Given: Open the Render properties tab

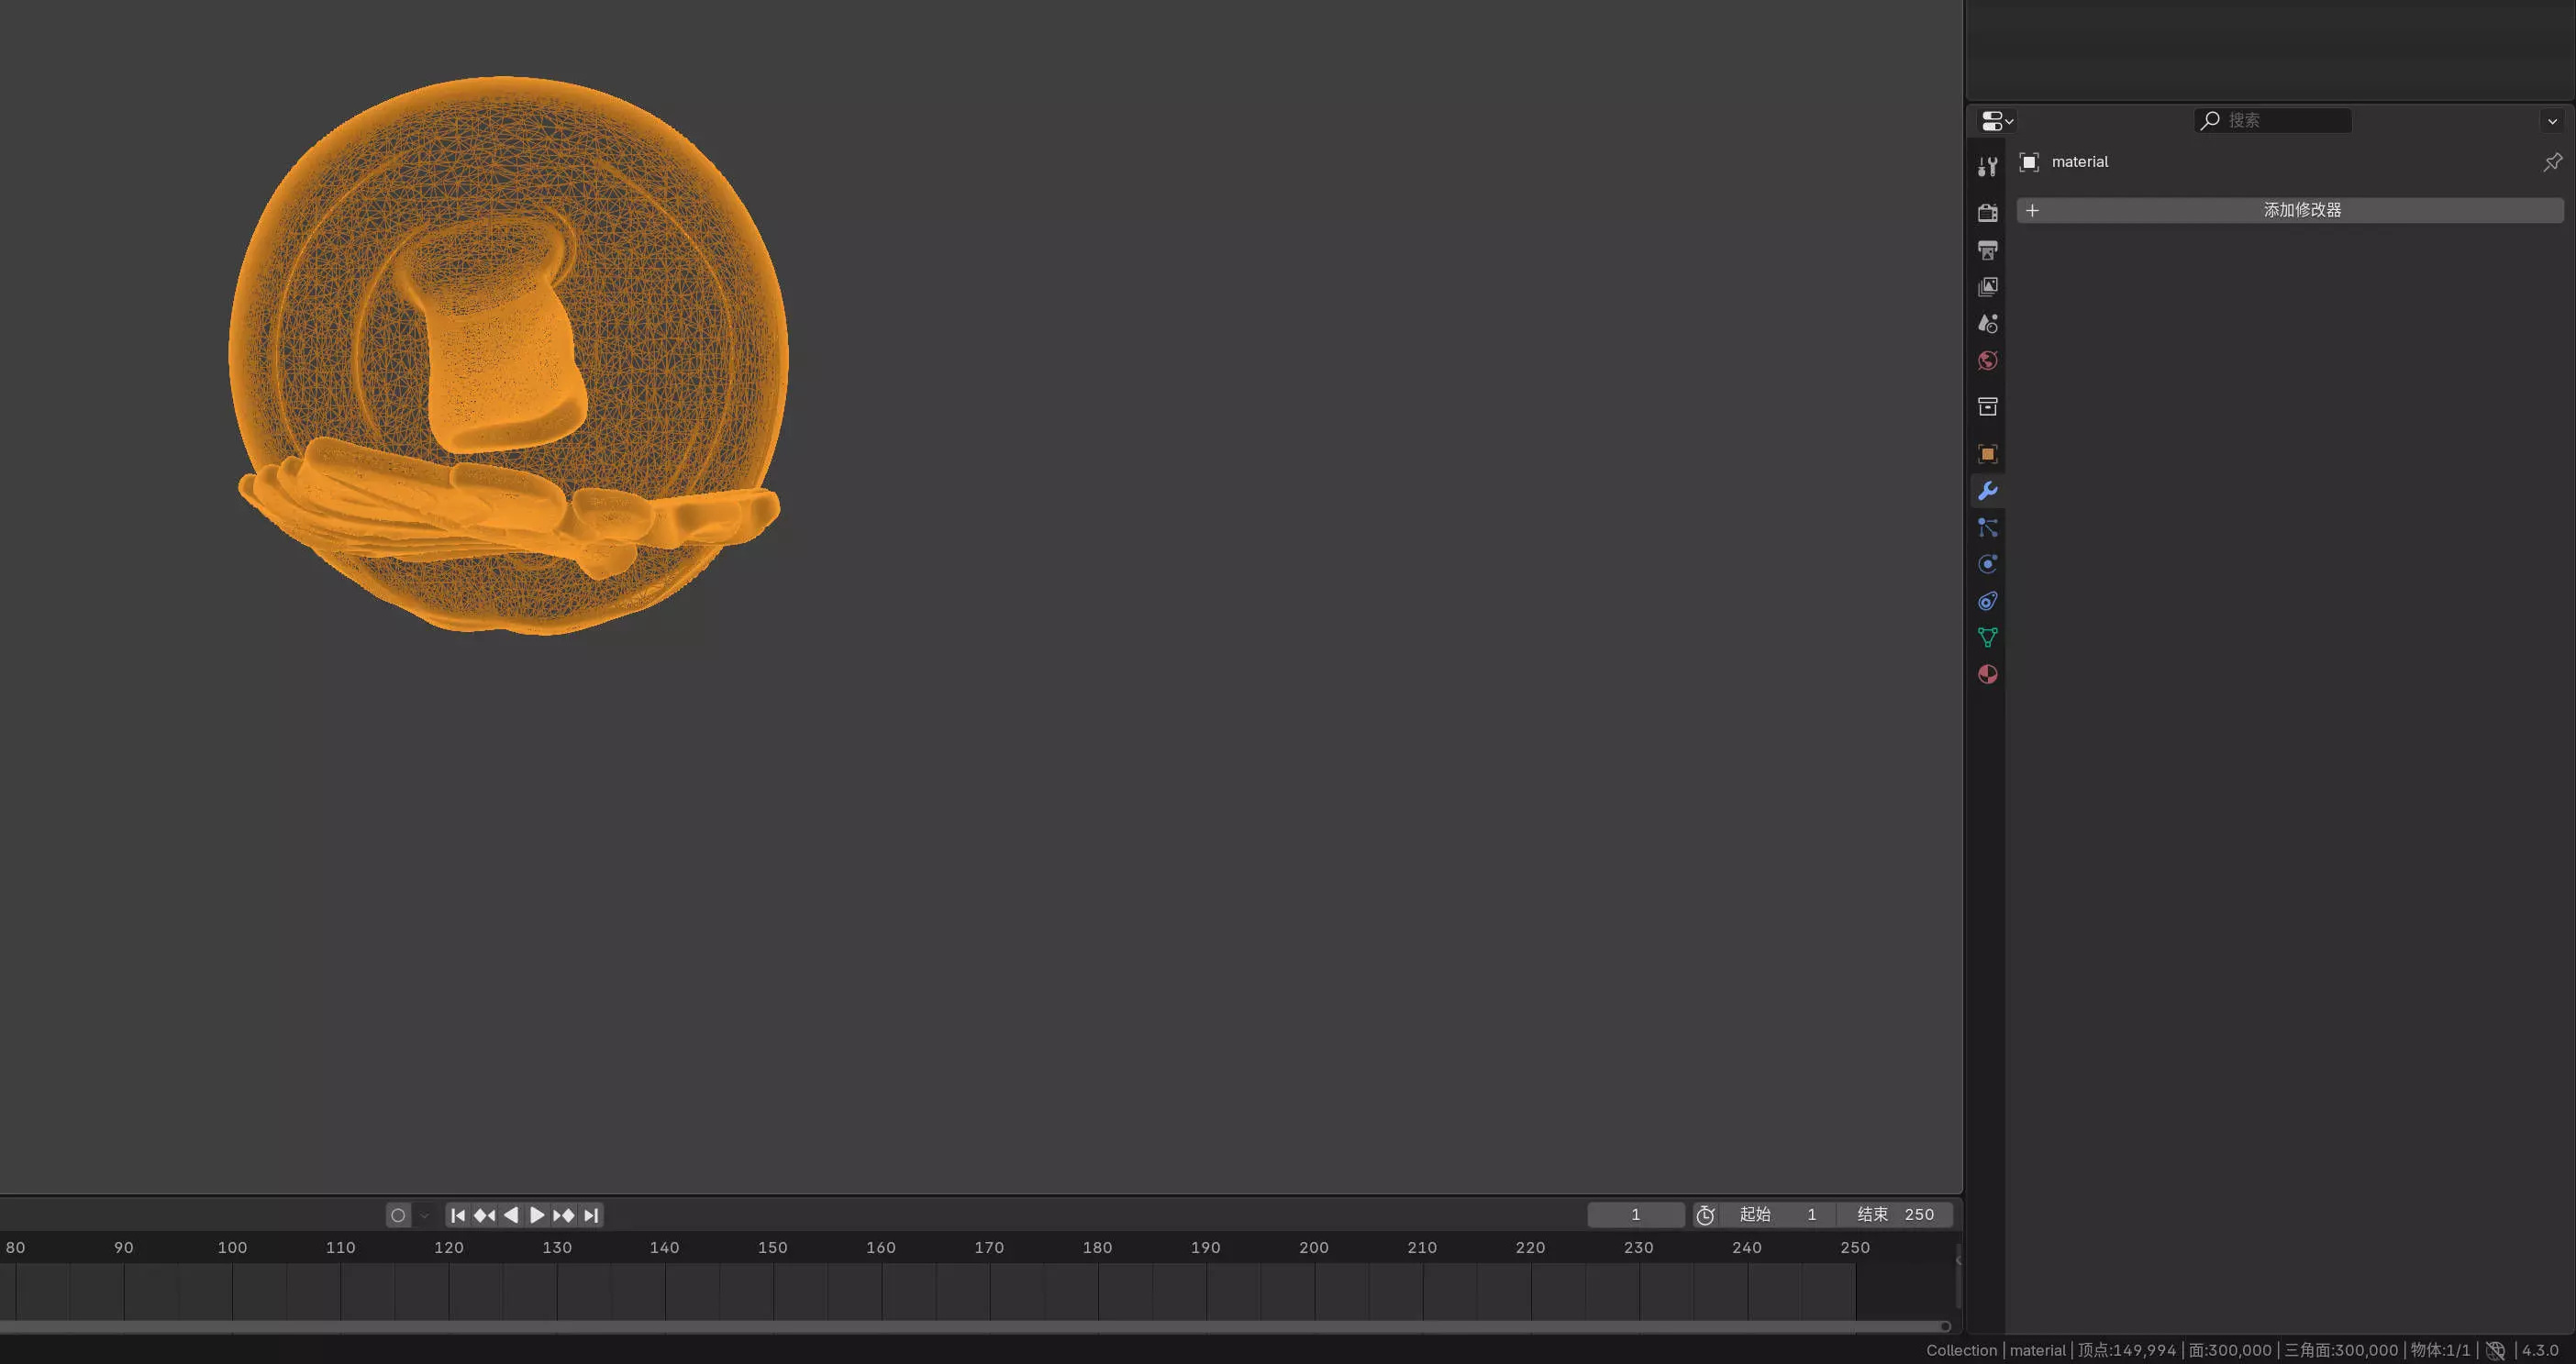Looking at the screenshot, I should [x=1987, y=213].
